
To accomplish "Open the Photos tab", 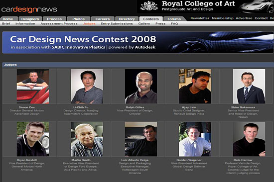I will [78, 19].
